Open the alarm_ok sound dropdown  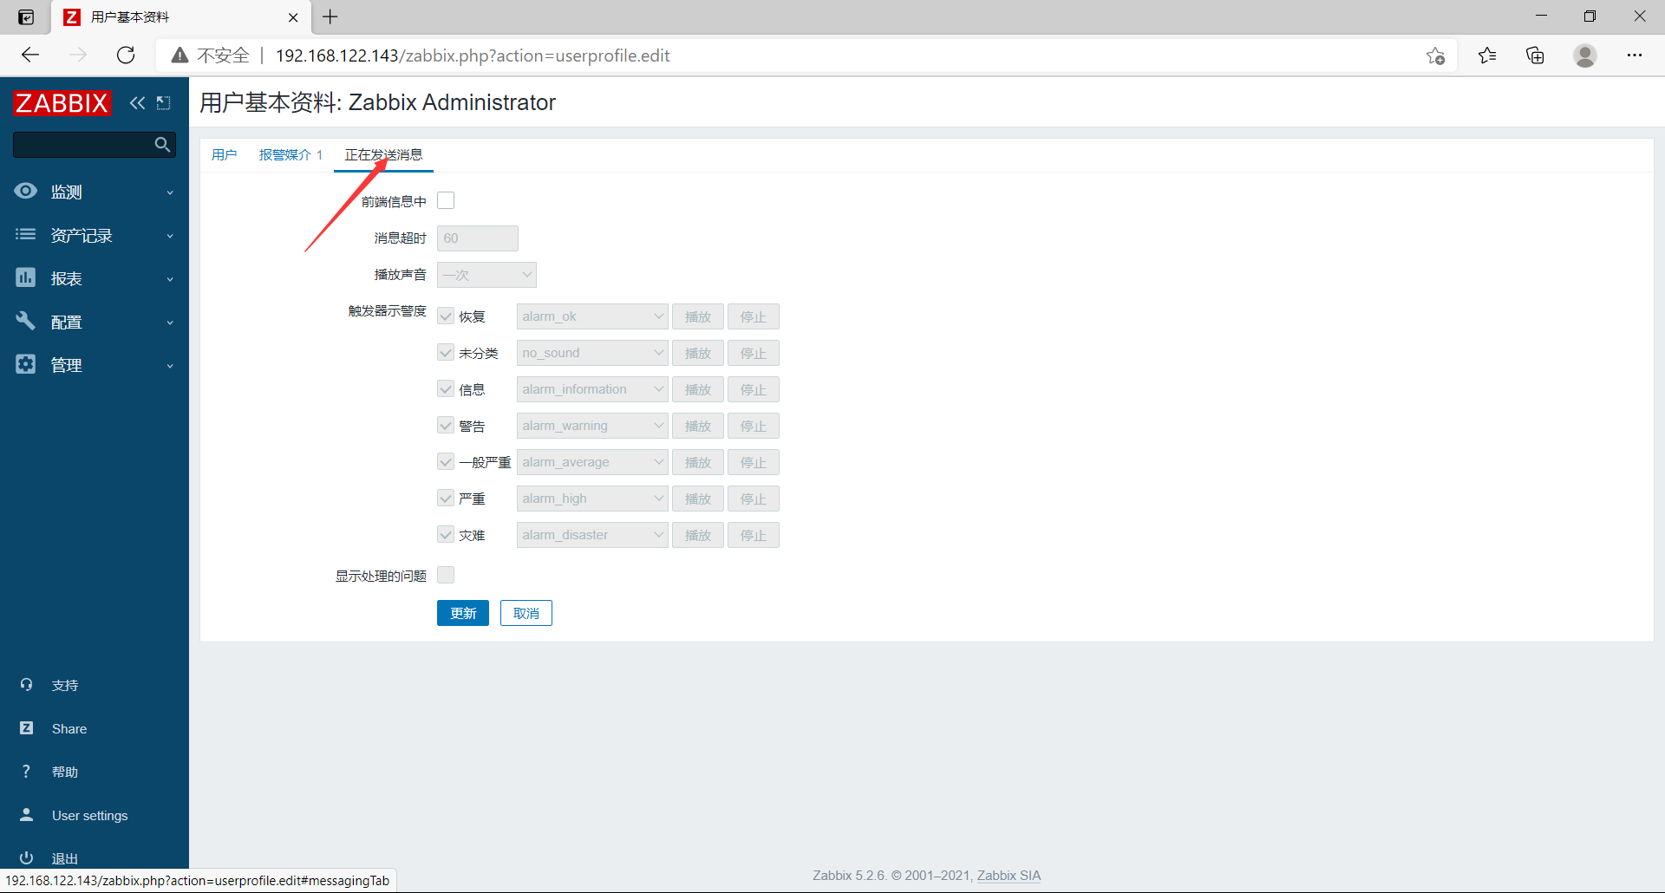click(x=592, y=316)
